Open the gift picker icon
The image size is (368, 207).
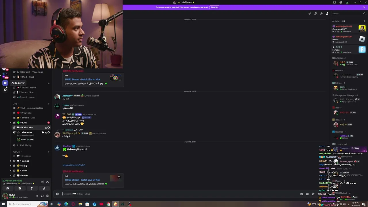pos(301,194)
